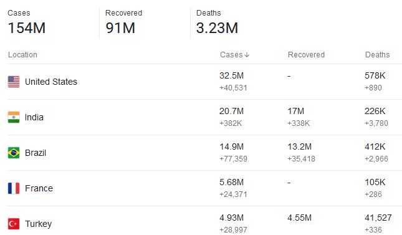Open the France row
The height and width of the screenshot is (235, 402).
tap(204, 188)
